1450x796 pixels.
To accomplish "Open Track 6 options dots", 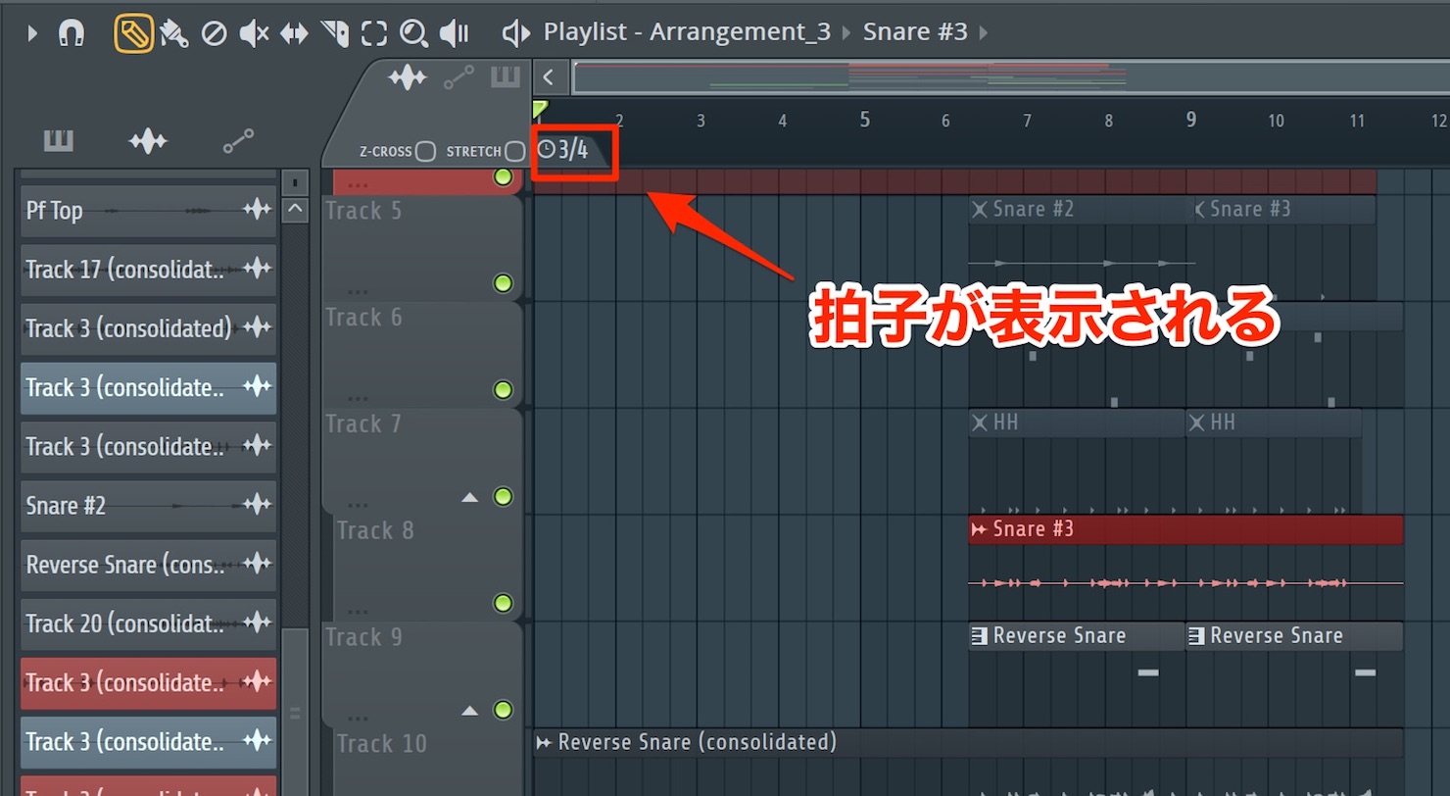I will (357, 398).
